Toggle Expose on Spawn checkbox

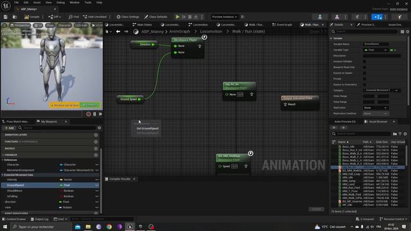tap(364, 73)
